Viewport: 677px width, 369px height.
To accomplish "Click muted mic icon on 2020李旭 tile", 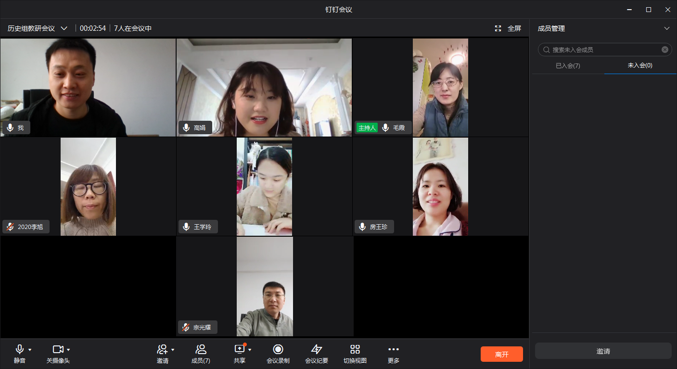I will click(x=10, y=227).
